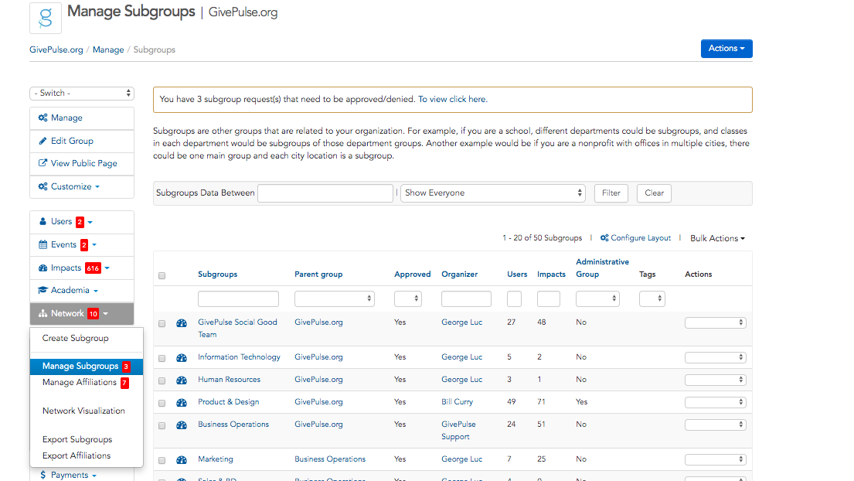Sort by the Approved column header
Image resolution: width=854 pixels, height=481 pixels.
tap(412, 274)
